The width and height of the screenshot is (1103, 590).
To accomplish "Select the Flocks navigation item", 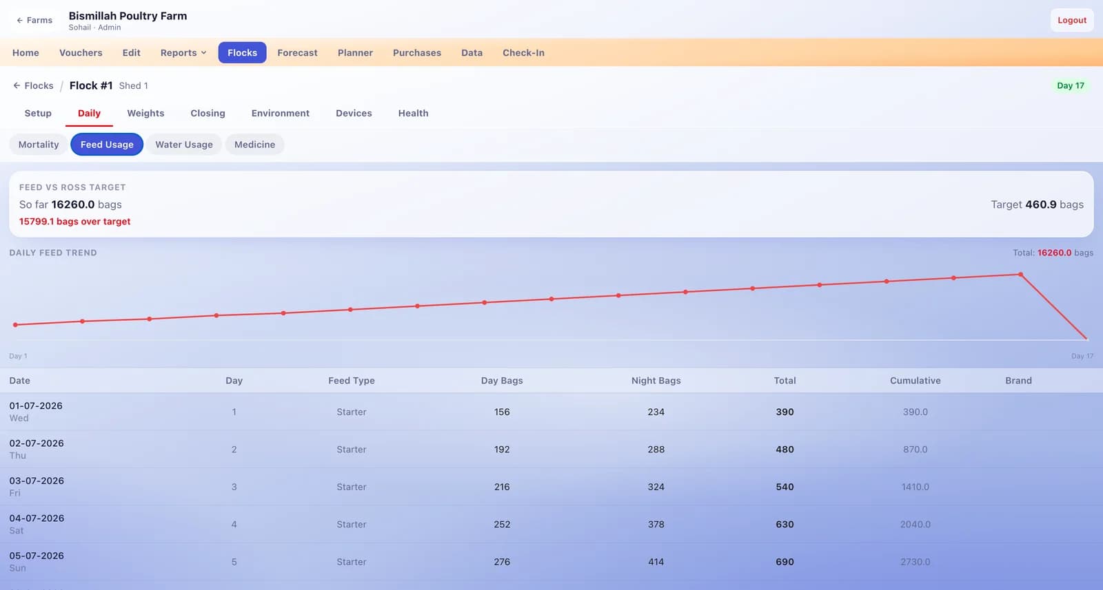I will click(x=242, y=53).
